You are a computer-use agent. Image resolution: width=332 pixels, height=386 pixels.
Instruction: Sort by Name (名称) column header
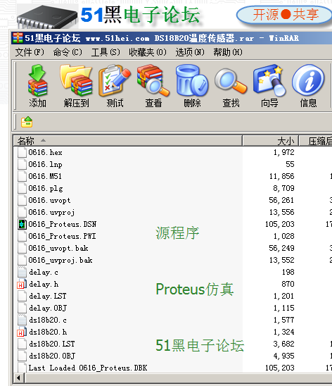click(128, 141)
